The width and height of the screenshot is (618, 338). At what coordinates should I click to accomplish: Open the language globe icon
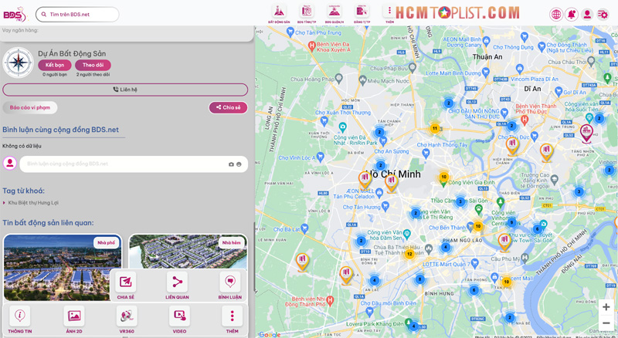point(556,15)
